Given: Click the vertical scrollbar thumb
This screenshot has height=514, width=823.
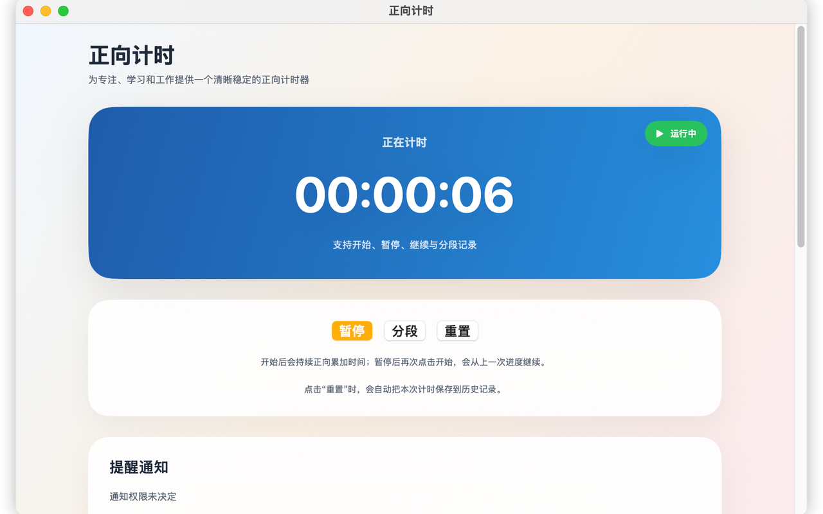Looking at the screenshot, I should 800,136.
